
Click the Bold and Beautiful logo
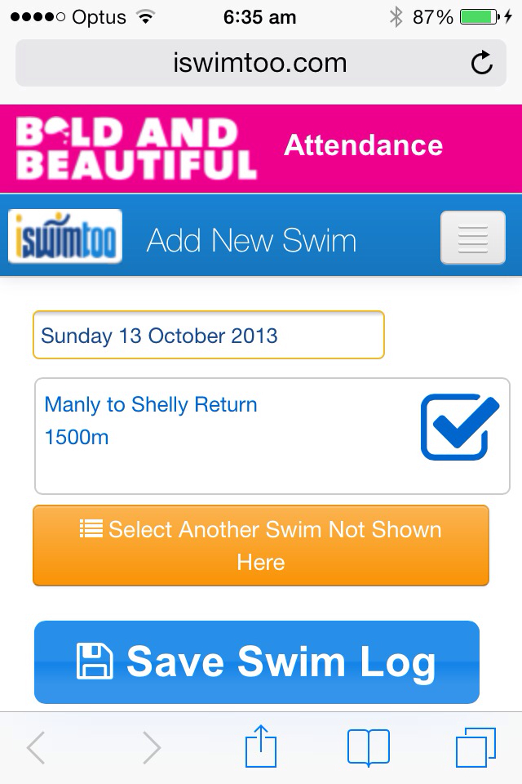(136, 148)
